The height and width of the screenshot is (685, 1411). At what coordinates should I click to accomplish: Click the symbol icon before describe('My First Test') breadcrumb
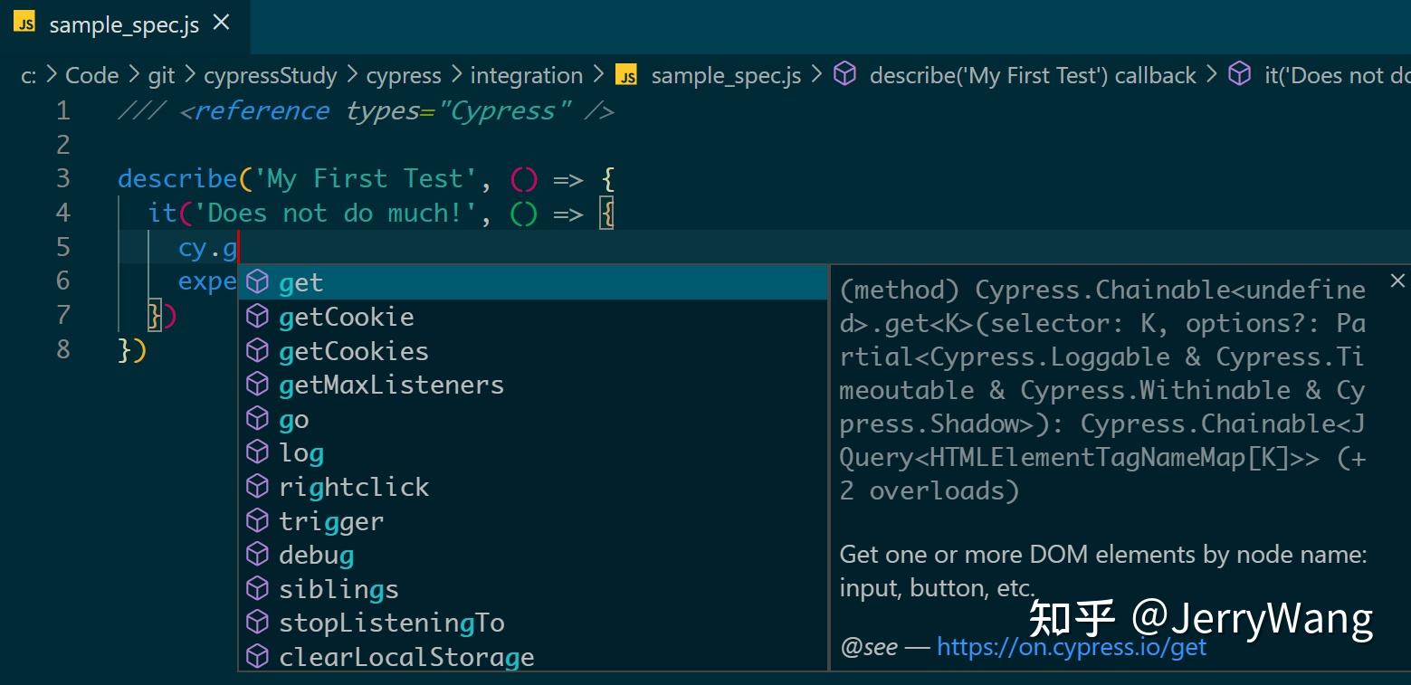click(x=844, y=75)
